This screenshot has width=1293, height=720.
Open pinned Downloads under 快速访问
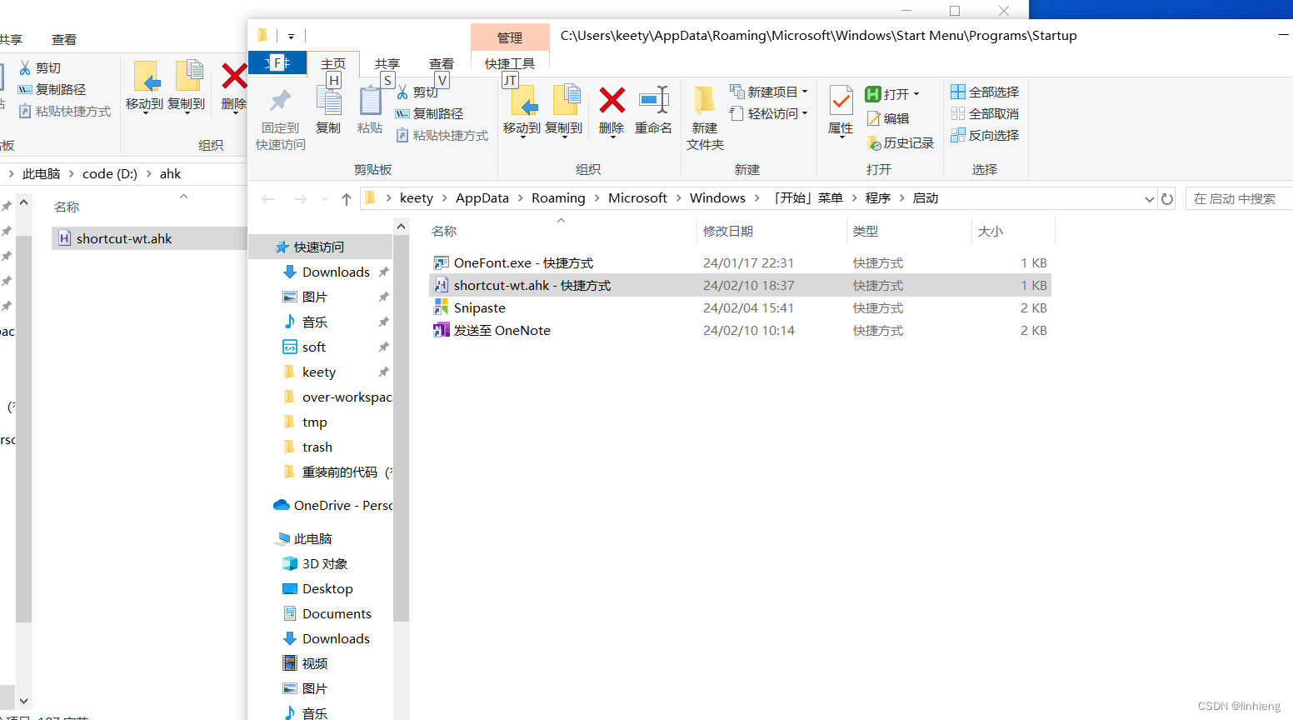point(336,272)
